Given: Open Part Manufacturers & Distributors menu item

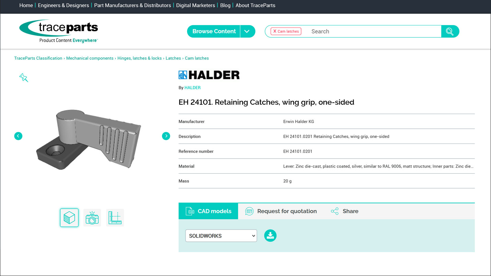Looking at the screenshot, I should [x=133, y=5].
